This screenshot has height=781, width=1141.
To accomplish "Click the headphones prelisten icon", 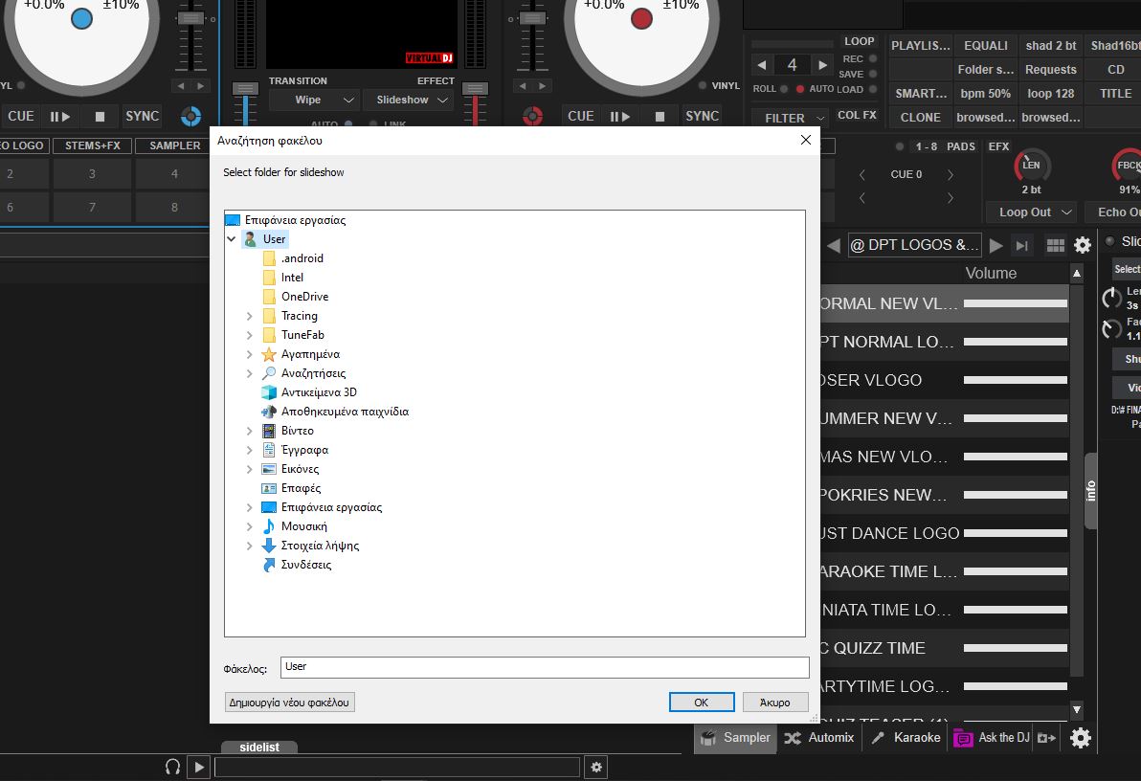I will pyautogui.click(x=172, y=767).
